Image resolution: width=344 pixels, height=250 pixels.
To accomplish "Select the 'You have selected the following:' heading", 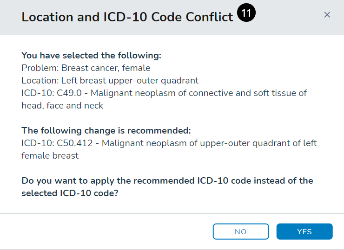I will (91, 55).
